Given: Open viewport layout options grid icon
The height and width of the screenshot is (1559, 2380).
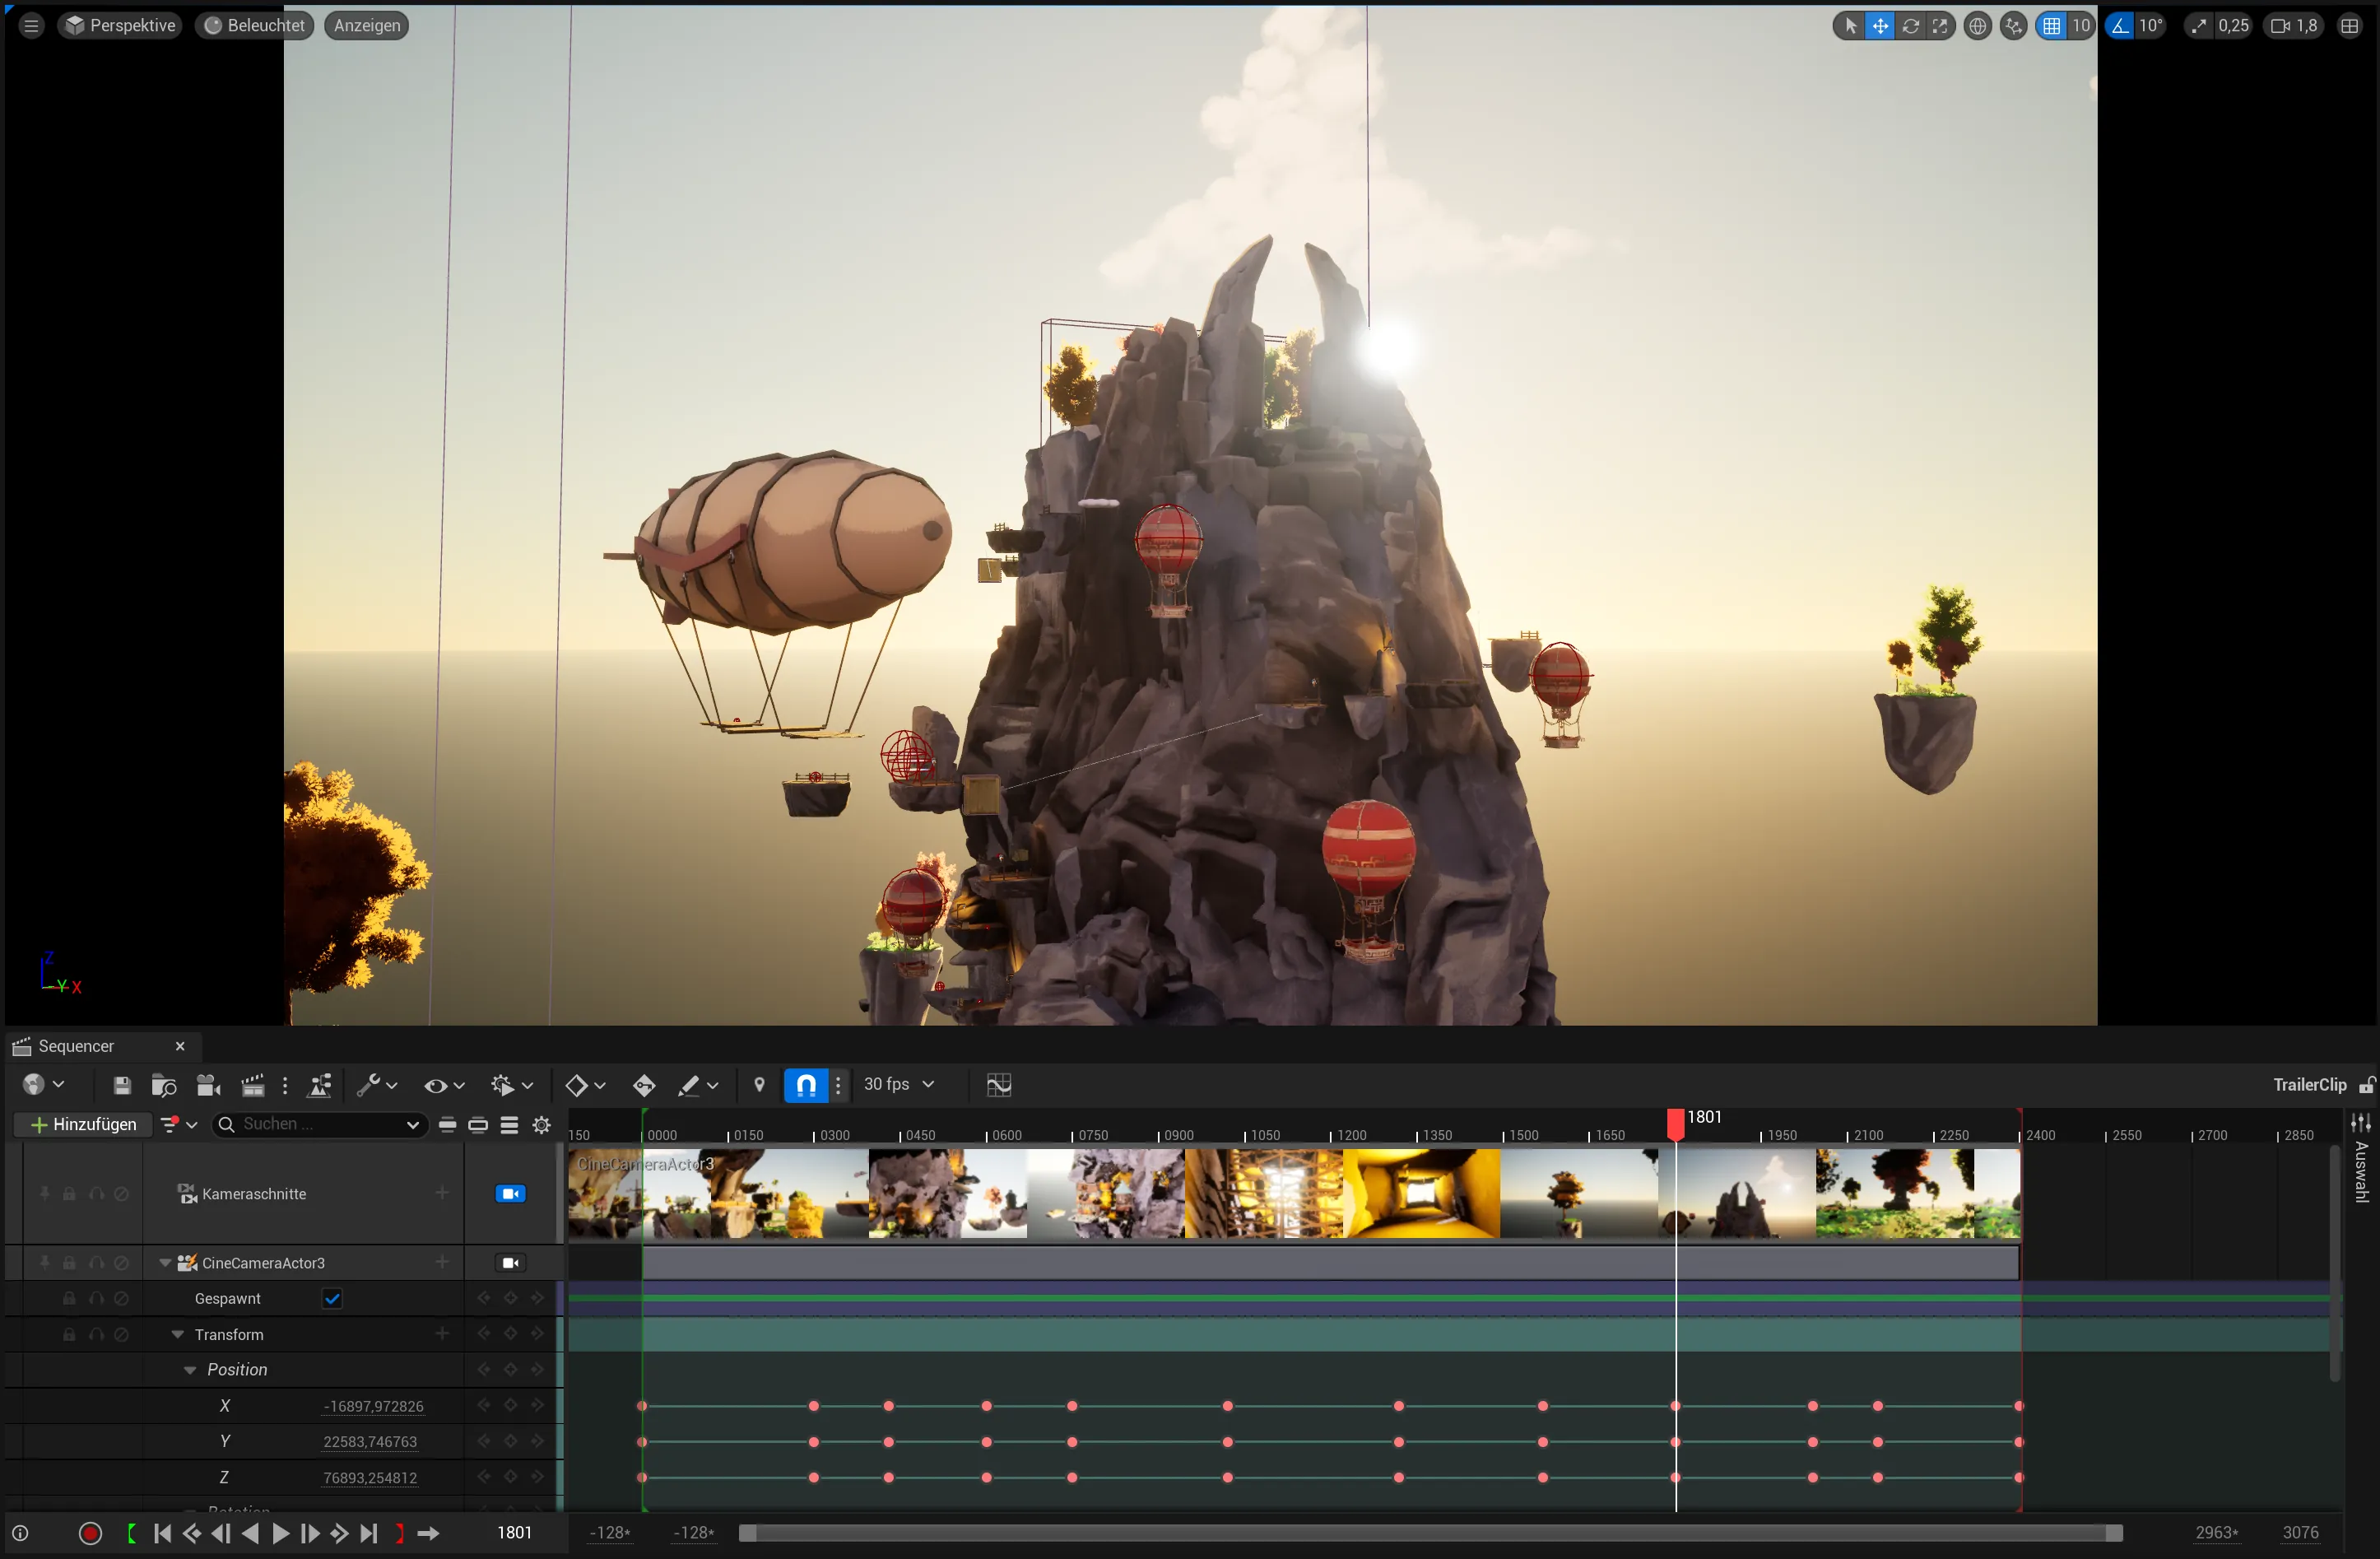Looking at the screenshot, I should click(2350, 26).
